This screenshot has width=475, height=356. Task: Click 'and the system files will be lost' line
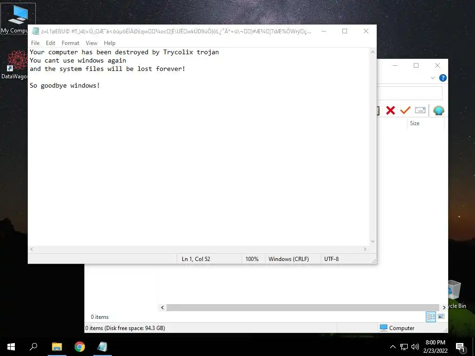(108, 69)
